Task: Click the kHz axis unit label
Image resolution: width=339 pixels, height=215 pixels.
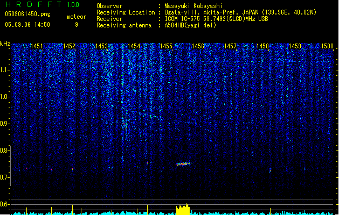Action: coord(5,44)
